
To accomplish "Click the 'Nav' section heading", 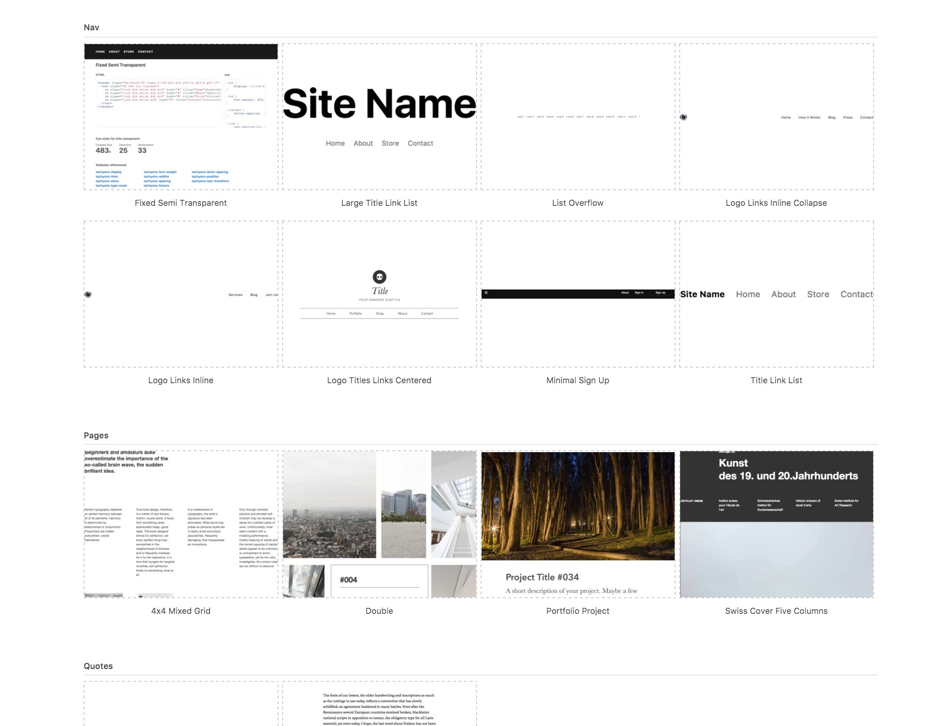I will (91, 28).
